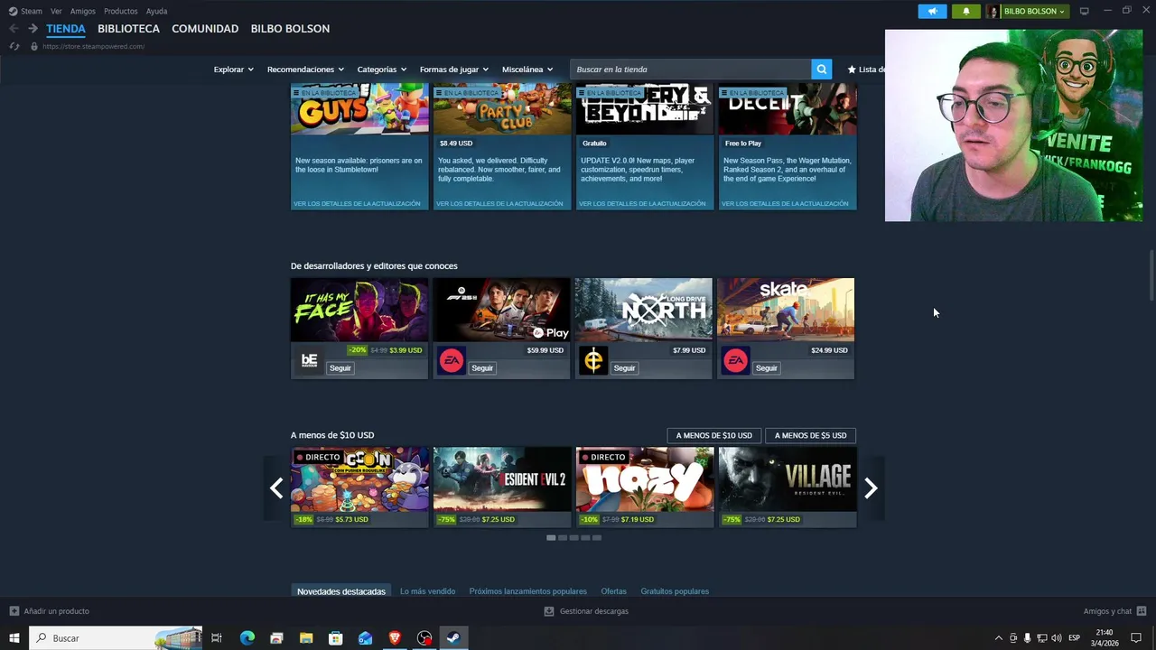The width and height of the screenshot is (1156, 650).
Task: Open Task View in the taskbar
Action: click(x=217, y=638)
